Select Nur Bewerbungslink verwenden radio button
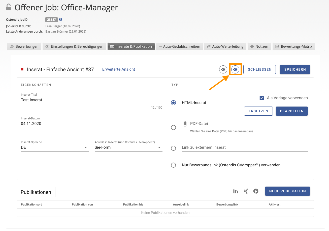The image size is (329, 231). point(173,165)
